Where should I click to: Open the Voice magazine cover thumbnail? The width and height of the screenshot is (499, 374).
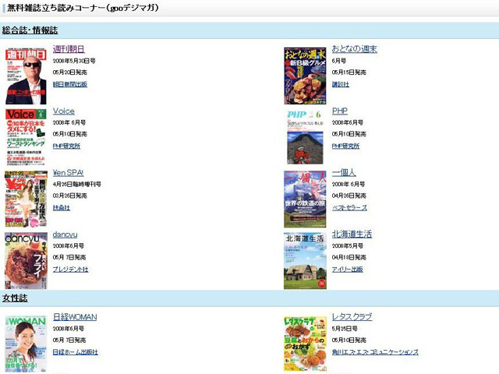tap(26, 137)
